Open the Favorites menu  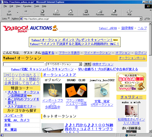pos(27,6)
